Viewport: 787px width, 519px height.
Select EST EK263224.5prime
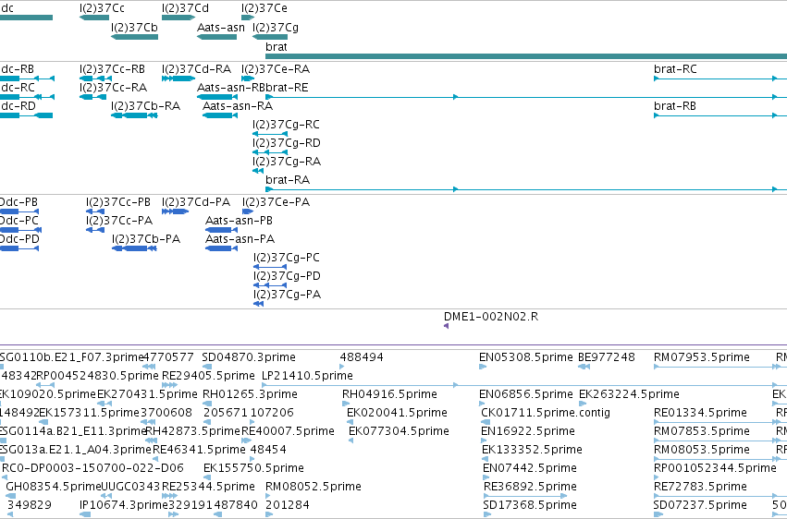(x=583, y=404)
